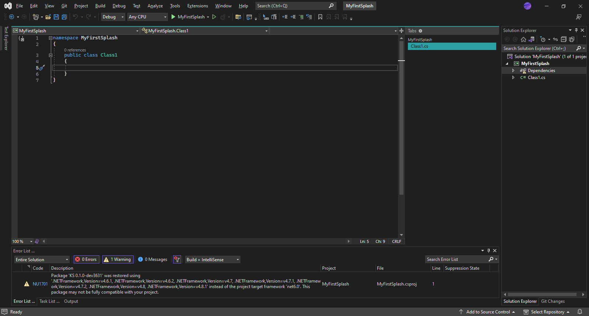Viewport: 589px width, 316px height.
Task: Expand the Dependencies tree node
Action: coord(513,71)
